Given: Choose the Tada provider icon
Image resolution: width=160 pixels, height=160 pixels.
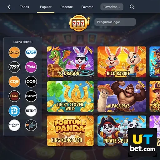Looking at the screenshot, I should [x=31, y=67].
